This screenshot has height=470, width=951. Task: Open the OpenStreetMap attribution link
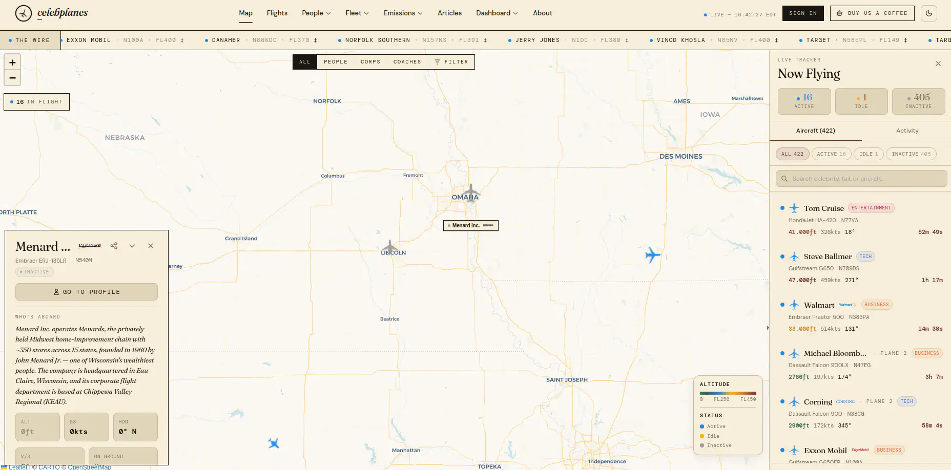coord(90,467)
